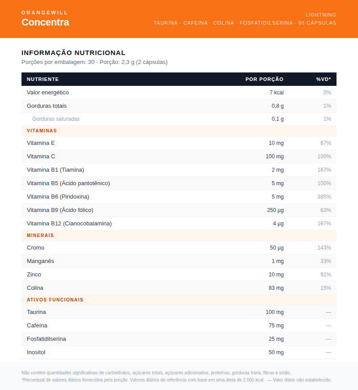358x390 pixels.
Task: Click the ATIVOS FUNCIONAIS section heading
Action: [x=55, y=300]
